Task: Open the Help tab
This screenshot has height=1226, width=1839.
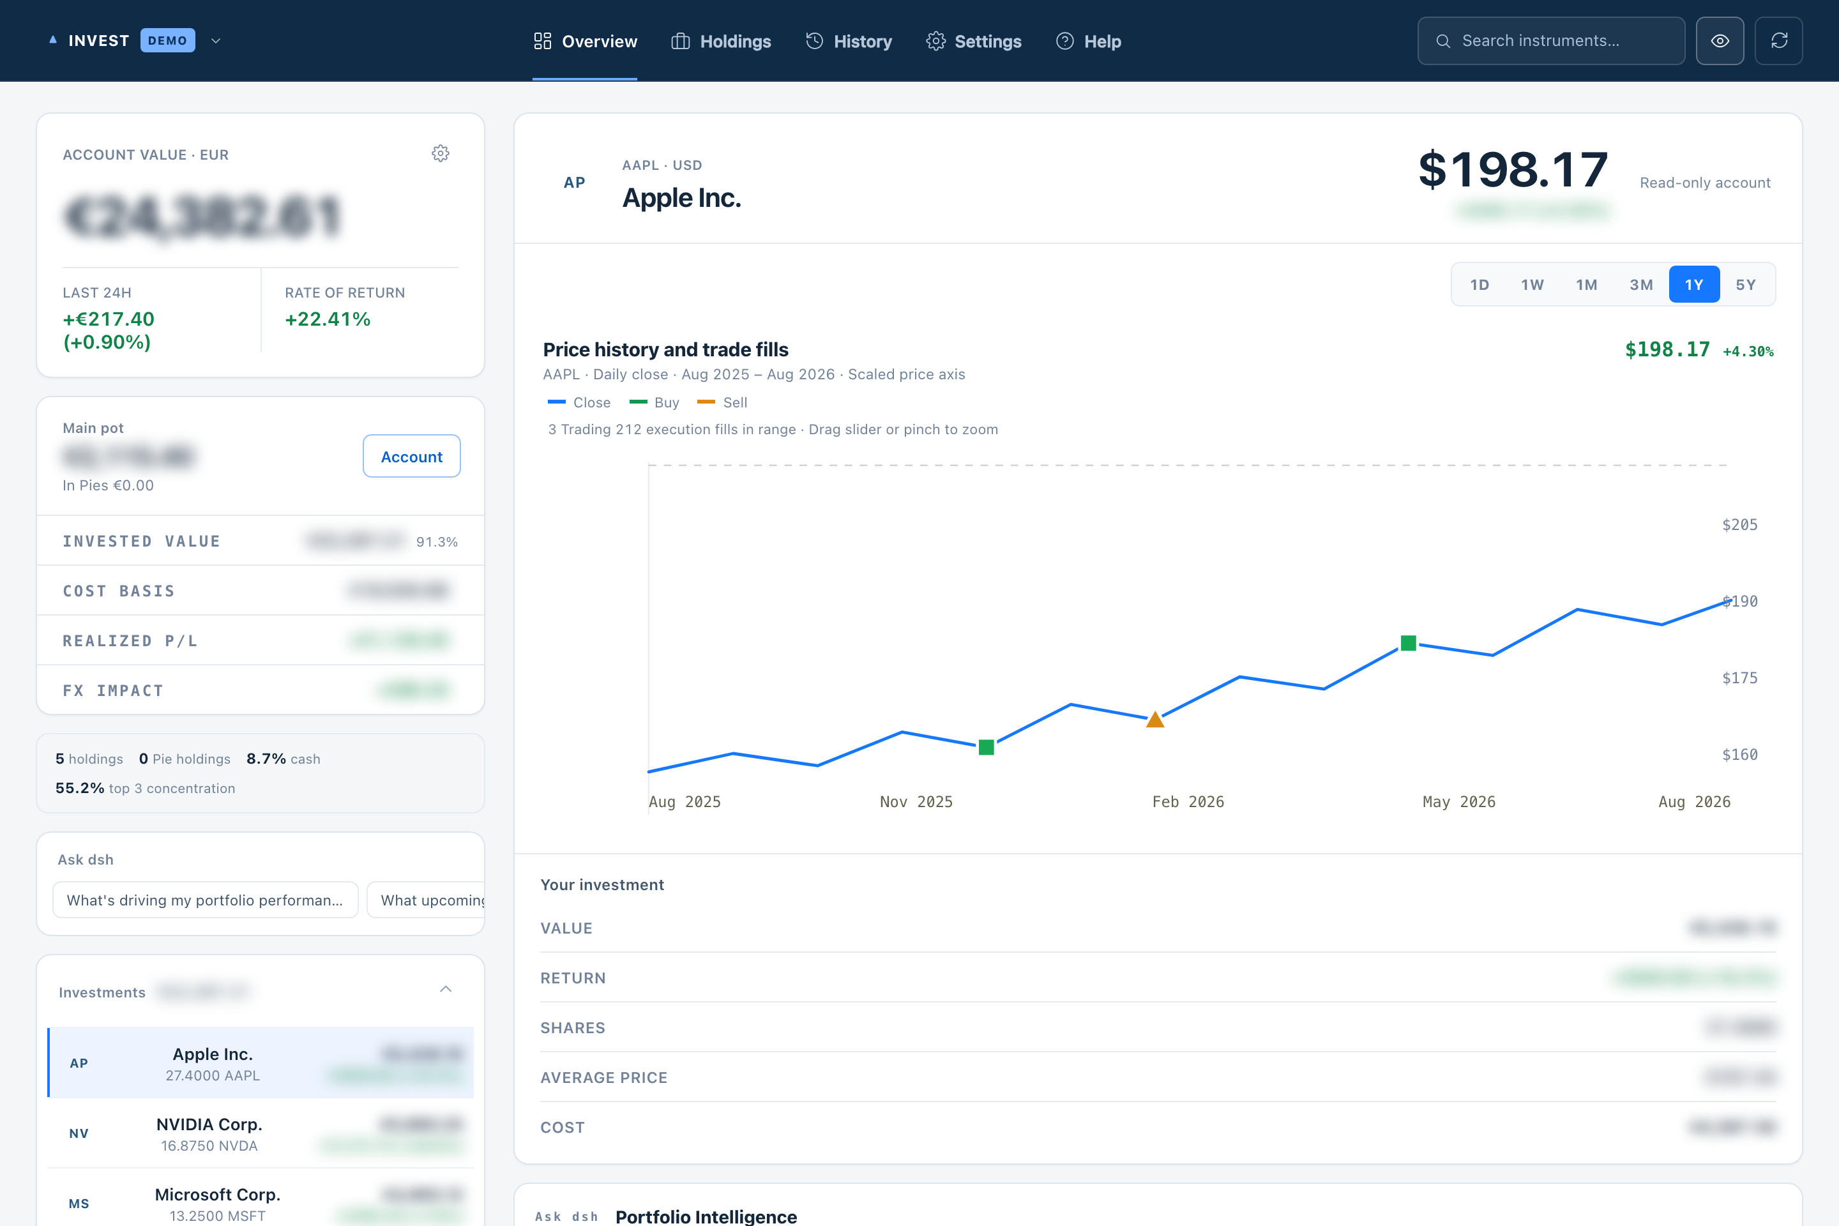Action: 1087,42
